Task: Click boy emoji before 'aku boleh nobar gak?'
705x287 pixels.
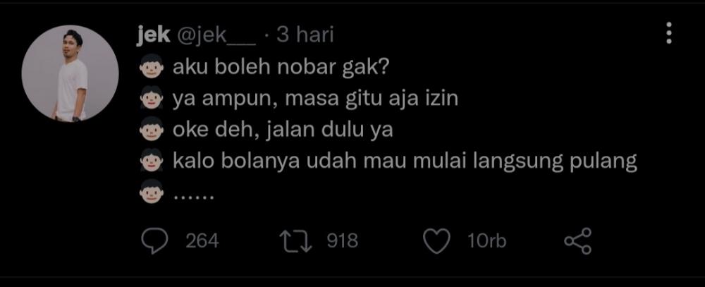Action: (x=151, y=67)
